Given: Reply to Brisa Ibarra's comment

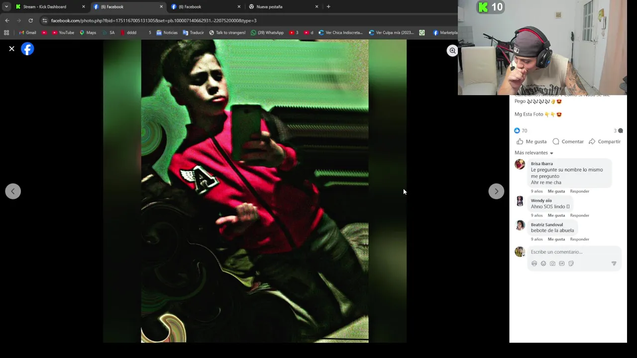Looking at the screenshot, I should point(579,191).
